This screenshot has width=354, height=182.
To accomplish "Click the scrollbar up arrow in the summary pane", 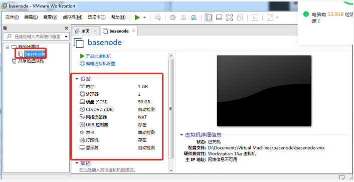I will point(171,56).
